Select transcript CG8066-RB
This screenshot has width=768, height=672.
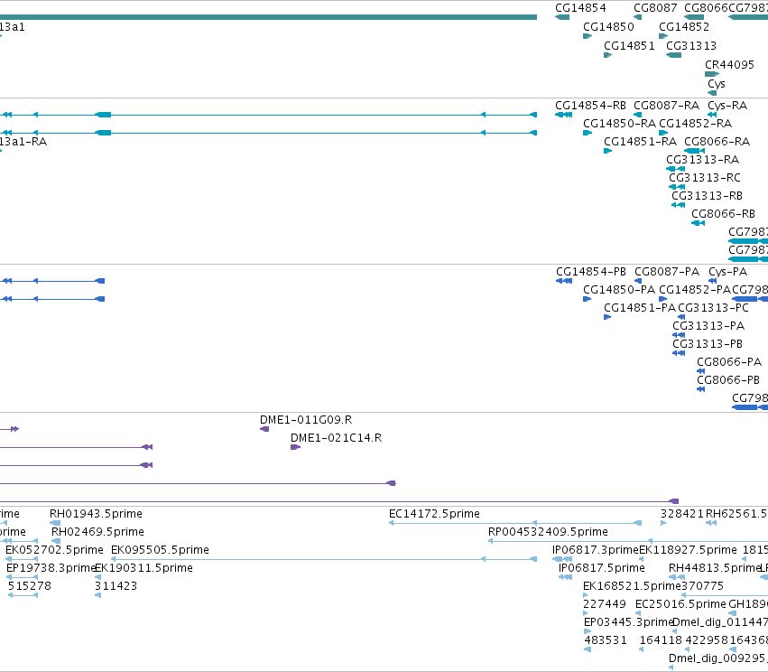[x=723, y=214]
